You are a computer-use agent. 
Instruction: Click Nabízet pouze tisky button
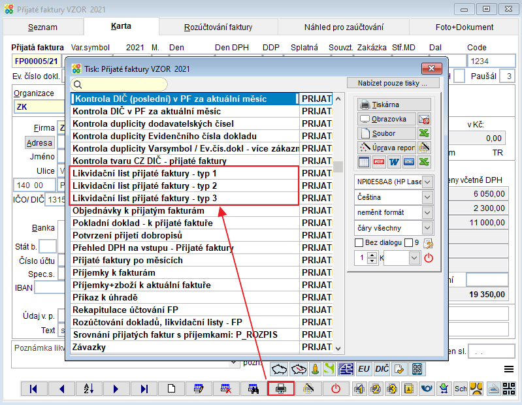click(x=393, y=83)
